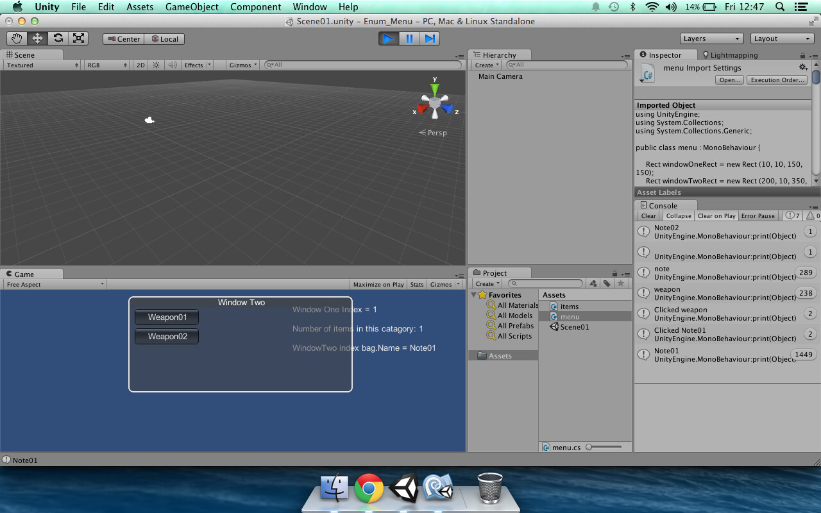Toggle scene lighting sun icon
Screen dimensions: 821x513
[156, 65]
